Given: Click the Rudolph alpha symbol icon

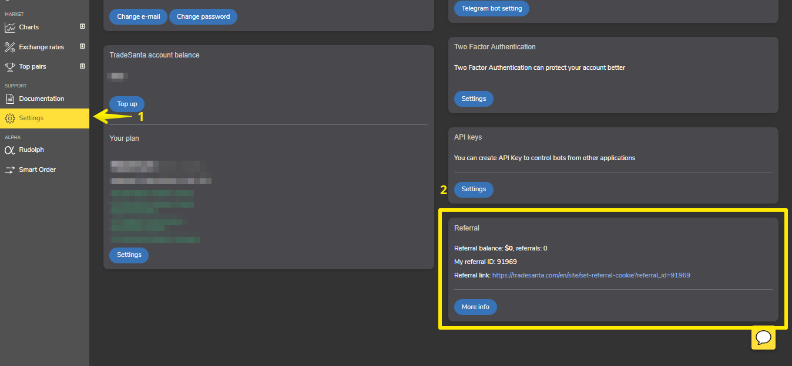Looking at the screenshot, I should pos(9,150).
